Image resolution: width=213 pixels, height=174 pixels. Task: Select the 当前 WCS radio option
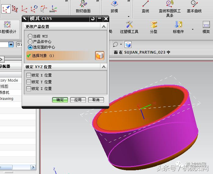click(x=38, y=36)
